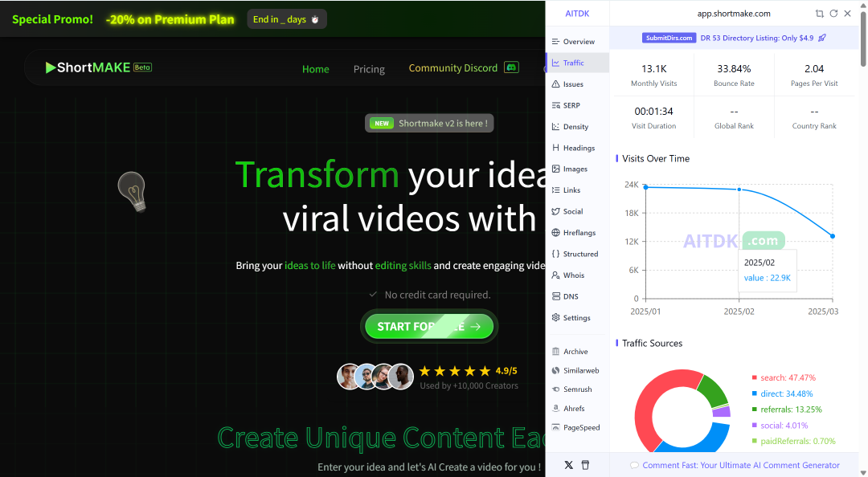Click the 2025/02 data point on chart
This screenshot has width=868, height=477.
tap(739, 190)
